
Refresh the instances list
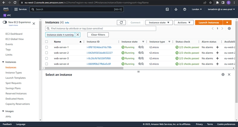pos(121,23)
